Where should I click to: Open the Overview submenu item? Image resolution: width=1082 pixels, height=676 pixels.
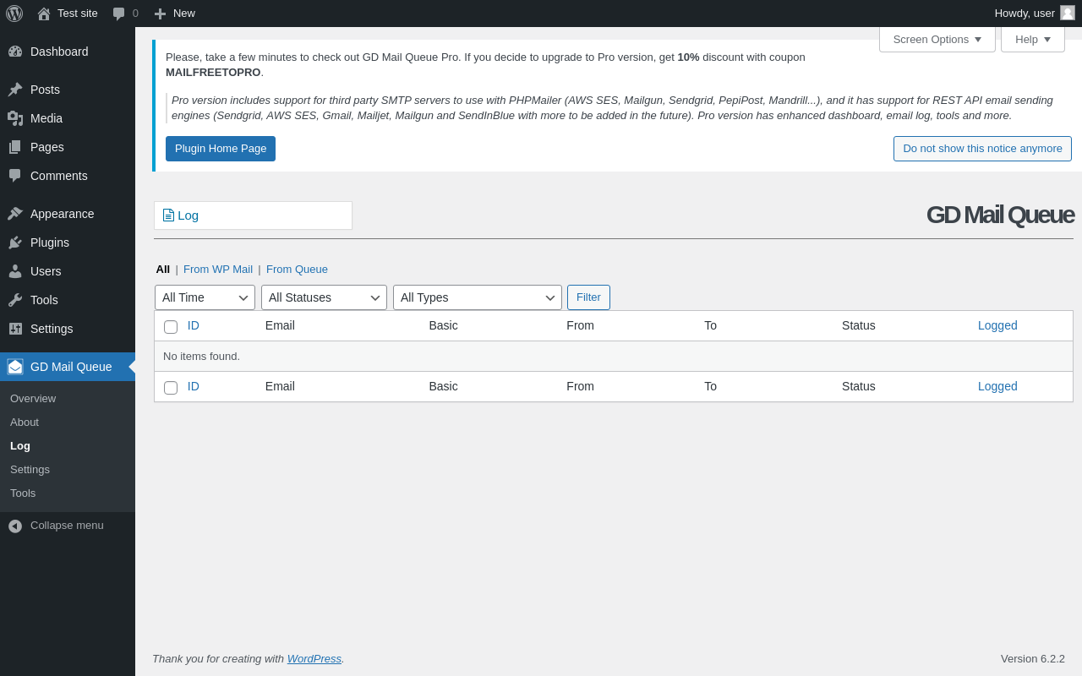(x=33, y=398)
